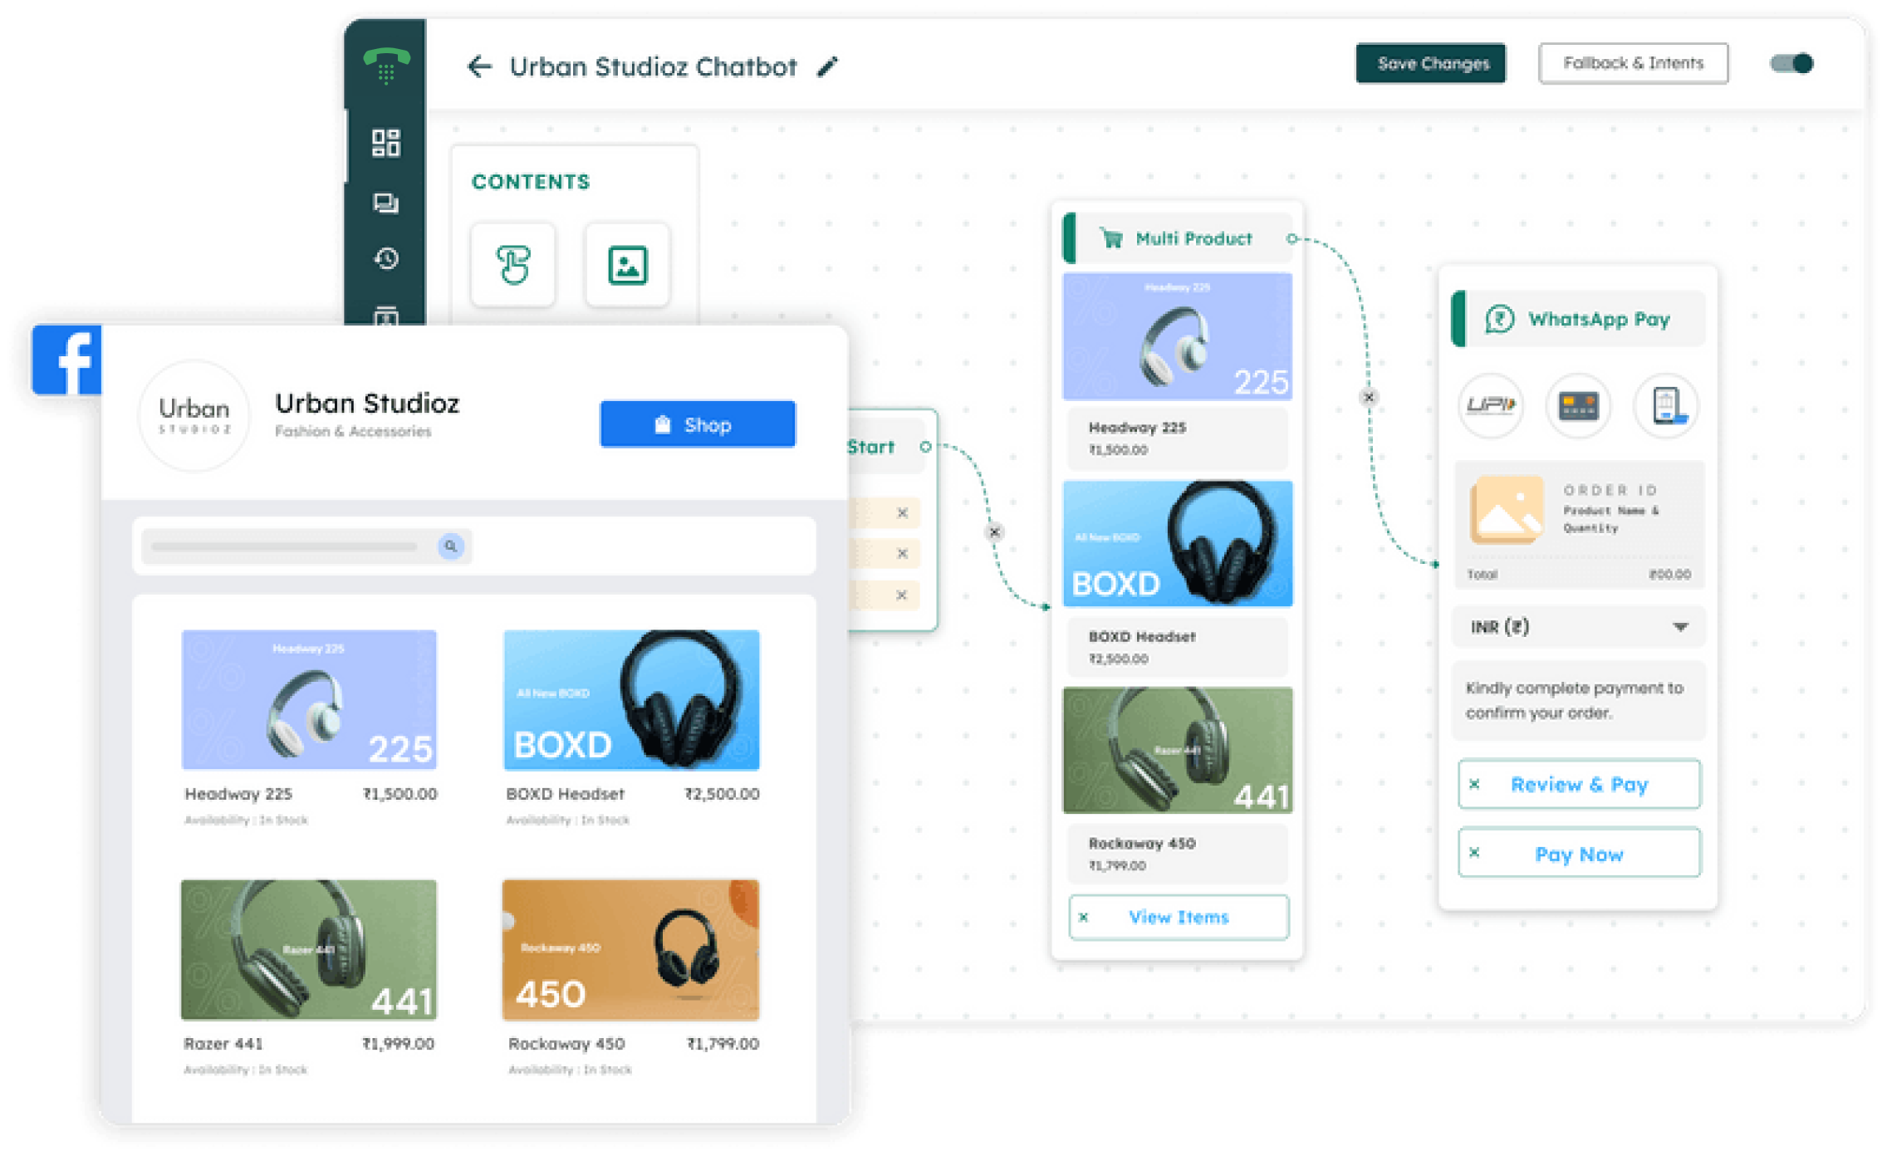Click the shopping cart icon on Multi Product
The height and width of the screenshot is (1156, 1887).
1111,238
